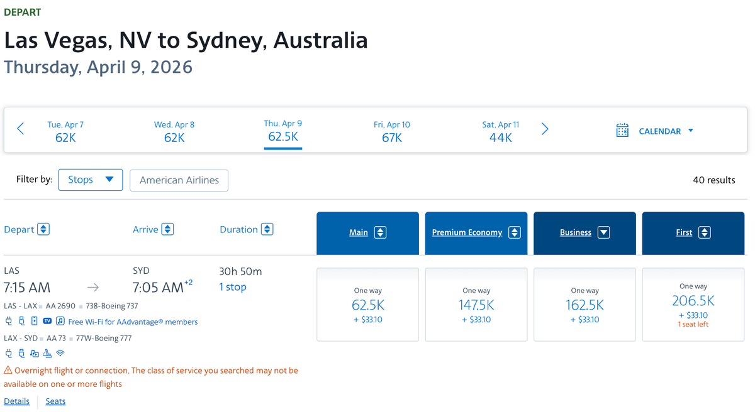The width and height of the screenshot is (755, 412).
Task: Toggle the Arrive column sort arrows
Action: [169, 229]
